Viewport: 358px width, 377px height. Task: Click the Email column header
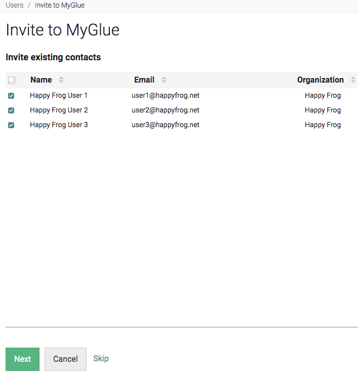click(x=144, y=80)
